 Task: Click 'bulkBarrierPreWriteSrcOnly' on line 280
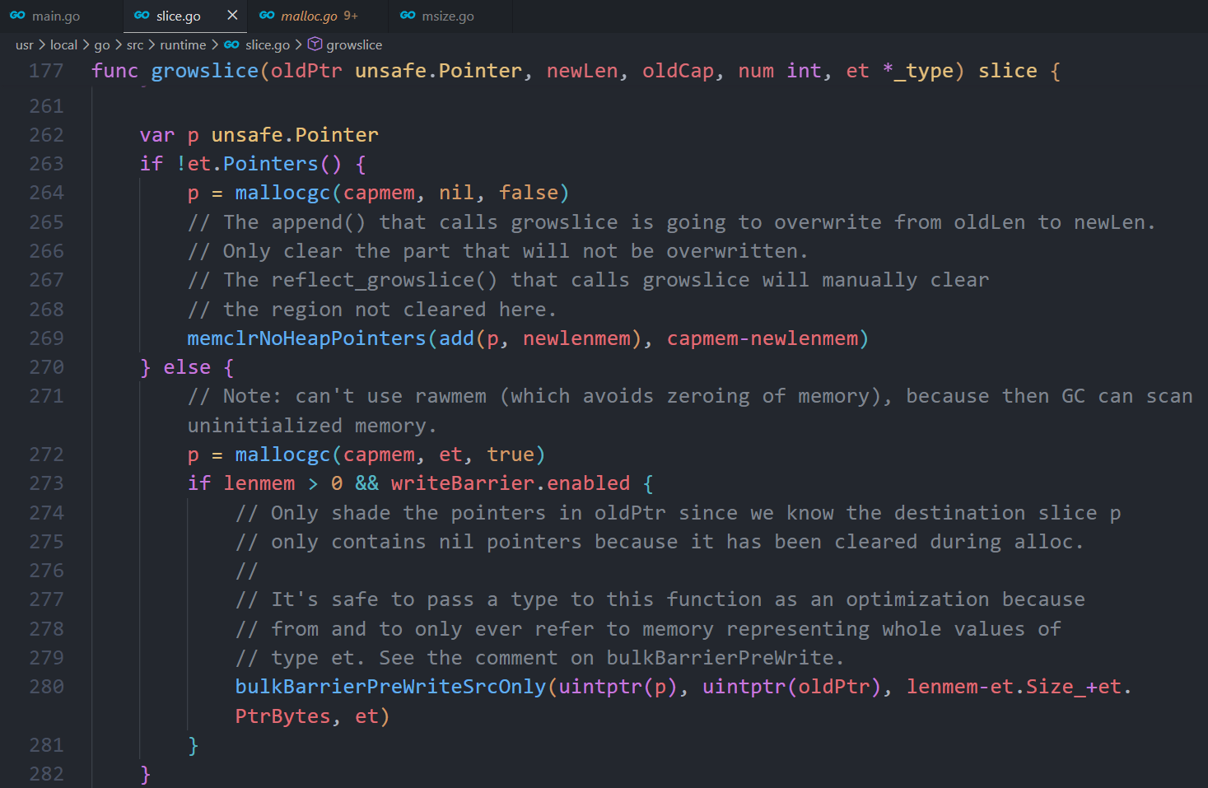click(391, 687)
